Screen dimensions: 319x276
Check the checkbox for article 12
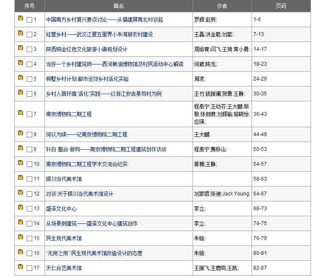pos(30,194)
